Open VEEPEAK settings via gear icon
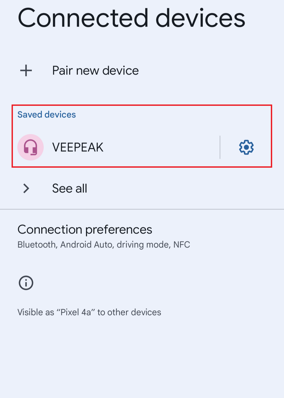284x398 pixels. coord(246,147)
